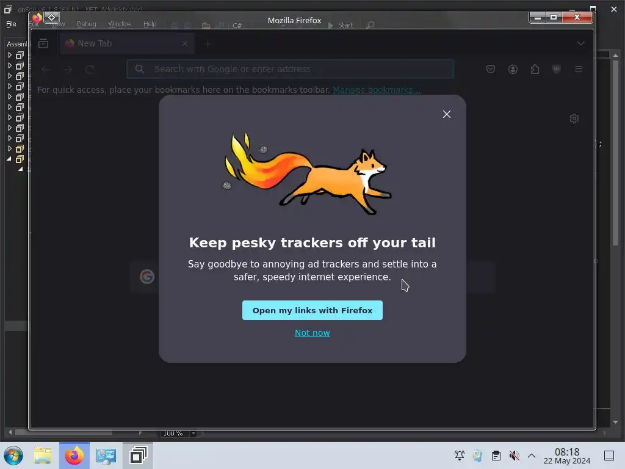Click the muted volume tray icon
Image resolution: width=625 pixels, height=469 pixels.
(x=514, y=456)
